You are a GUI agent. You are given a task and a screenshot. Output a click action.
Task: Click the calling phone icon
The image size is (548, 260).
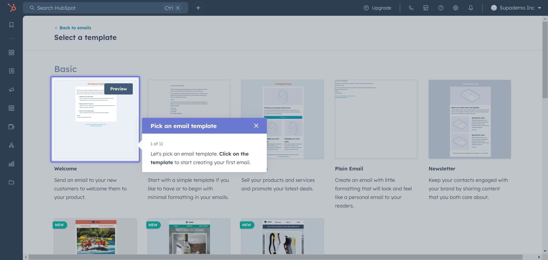(411, 8)
